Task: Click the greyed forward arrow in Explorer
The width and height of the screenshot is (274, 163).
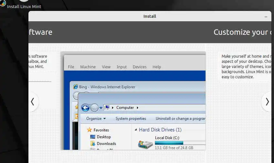Action: pos(94,108)
